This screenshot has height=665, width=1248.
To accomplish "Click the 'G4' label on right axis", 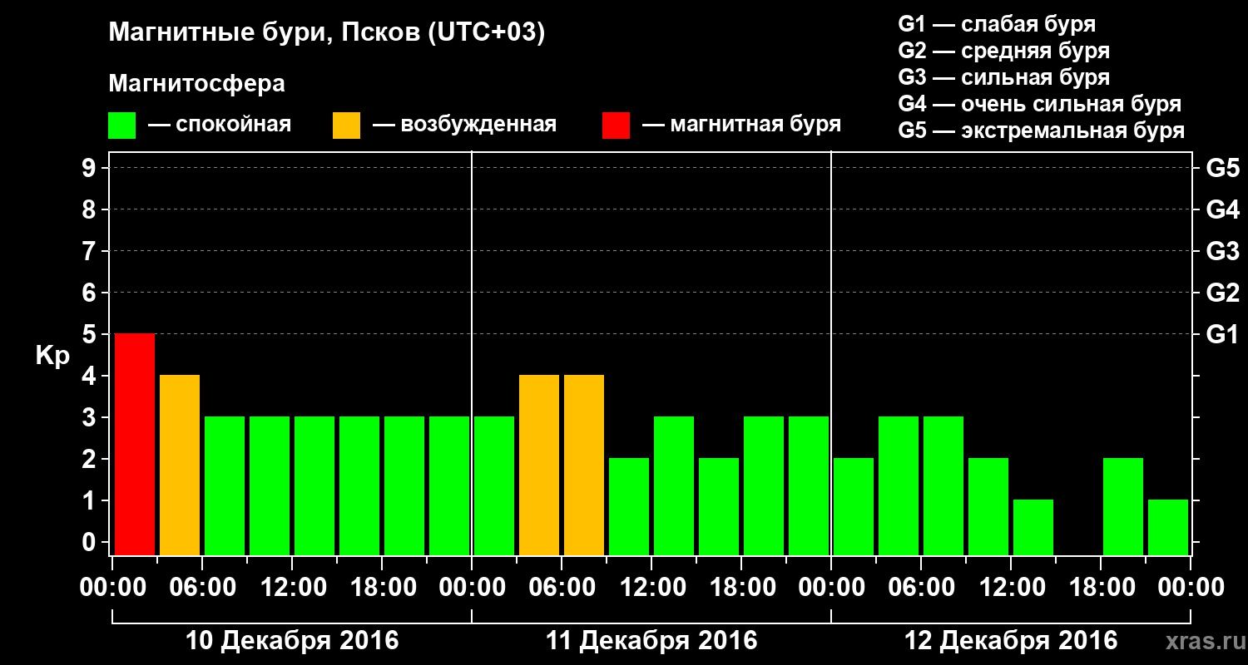I will [1222, 209].
